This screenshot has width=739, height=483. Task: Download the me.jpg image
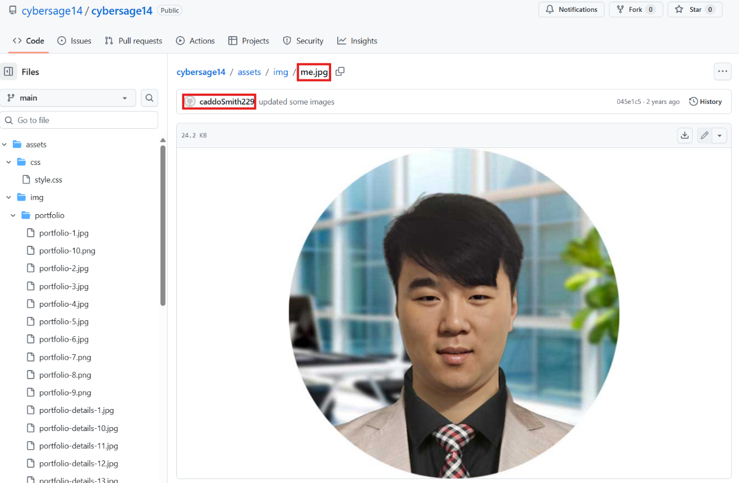684,135
